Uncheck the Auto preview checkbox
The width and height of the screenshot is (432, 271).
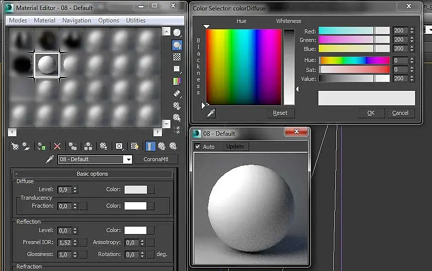tap(198, 147)
